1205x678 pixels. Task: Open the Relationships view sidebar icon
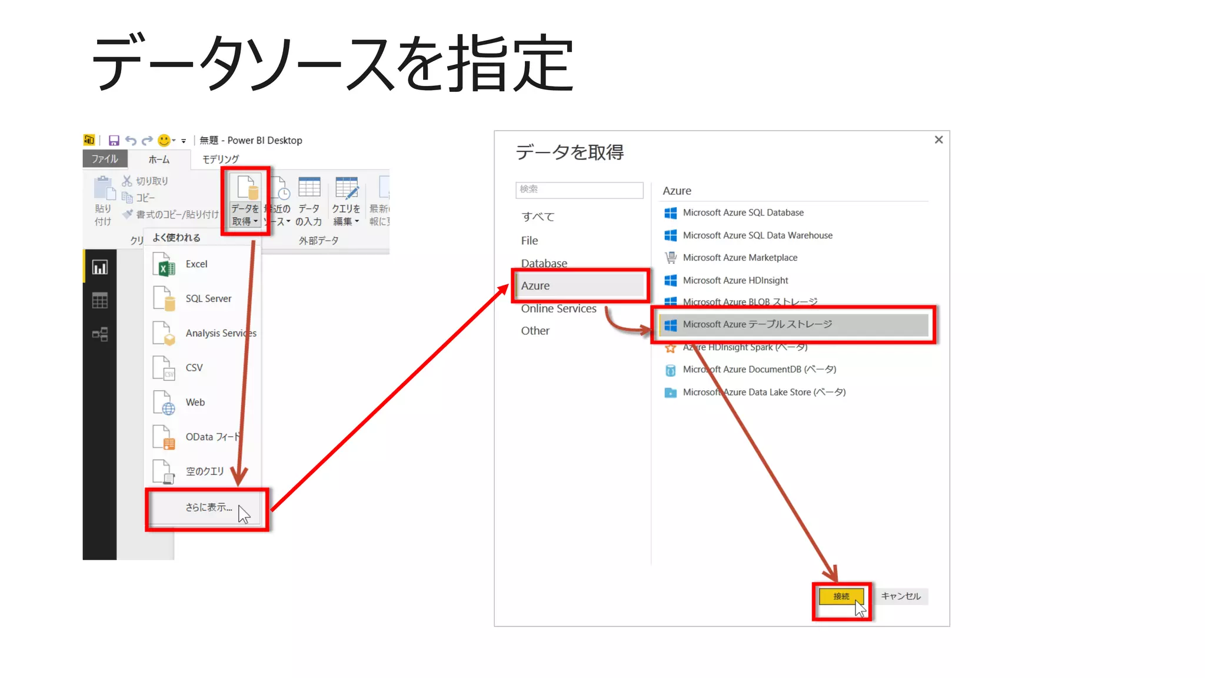point(100,334)
